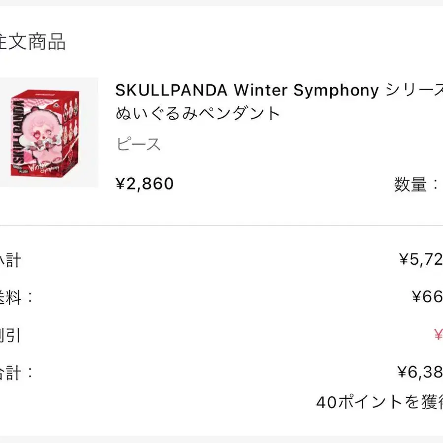The image size is (443, 443).
Task: Click the vertical SKULLPANDA logo on box
Action: coord(18,132)
